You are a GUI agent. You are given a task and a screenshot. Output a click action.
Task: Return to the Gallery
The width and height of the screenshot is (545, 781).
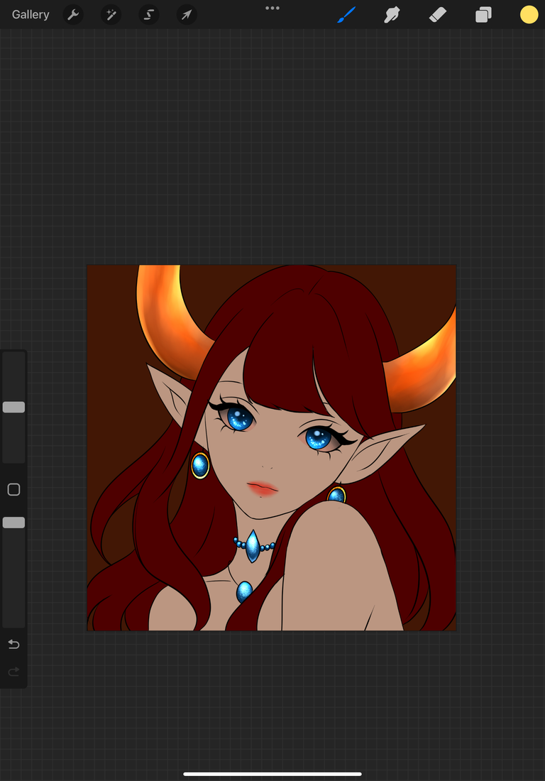[31, 14]
